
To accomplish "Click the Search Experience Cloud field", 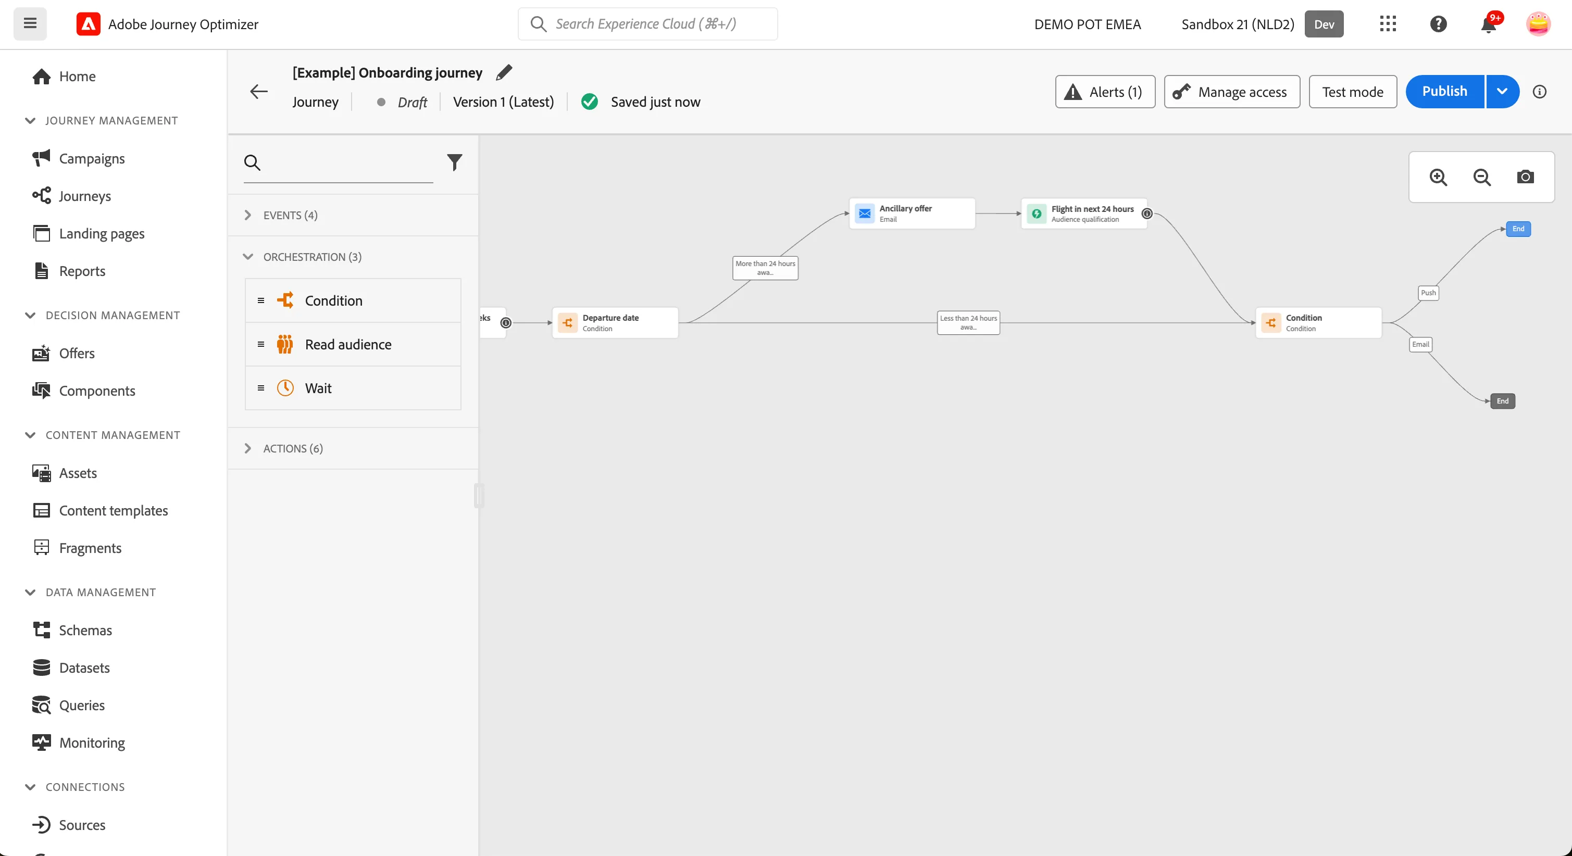I will 647,24.
